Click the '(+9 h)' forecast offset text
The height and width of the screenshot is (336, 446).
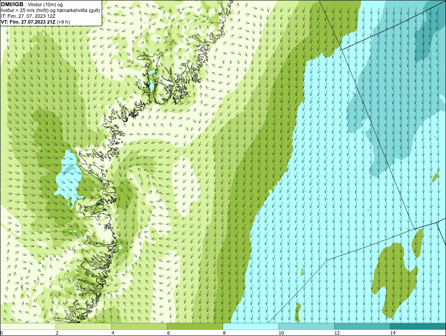[63, 22]
